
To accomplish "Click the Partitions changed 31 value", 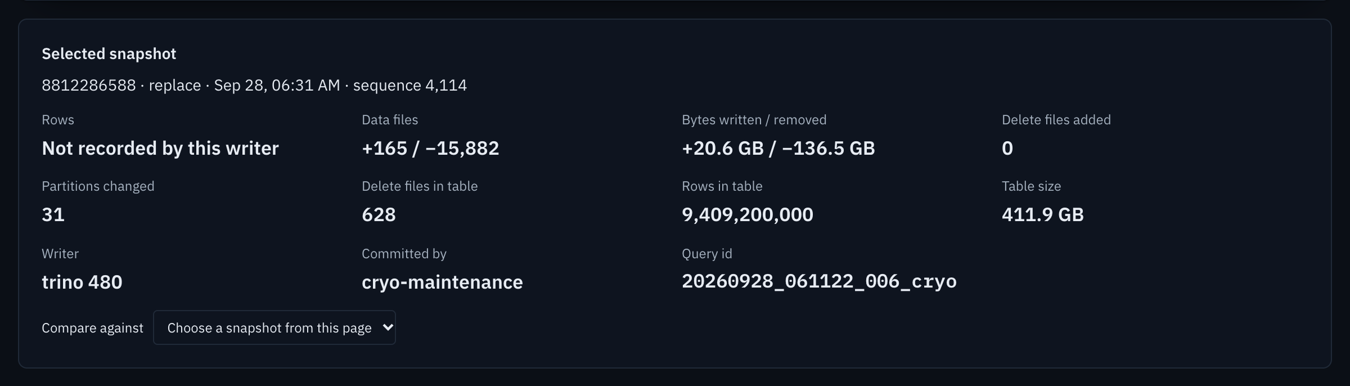I will [x=53, y=214].
